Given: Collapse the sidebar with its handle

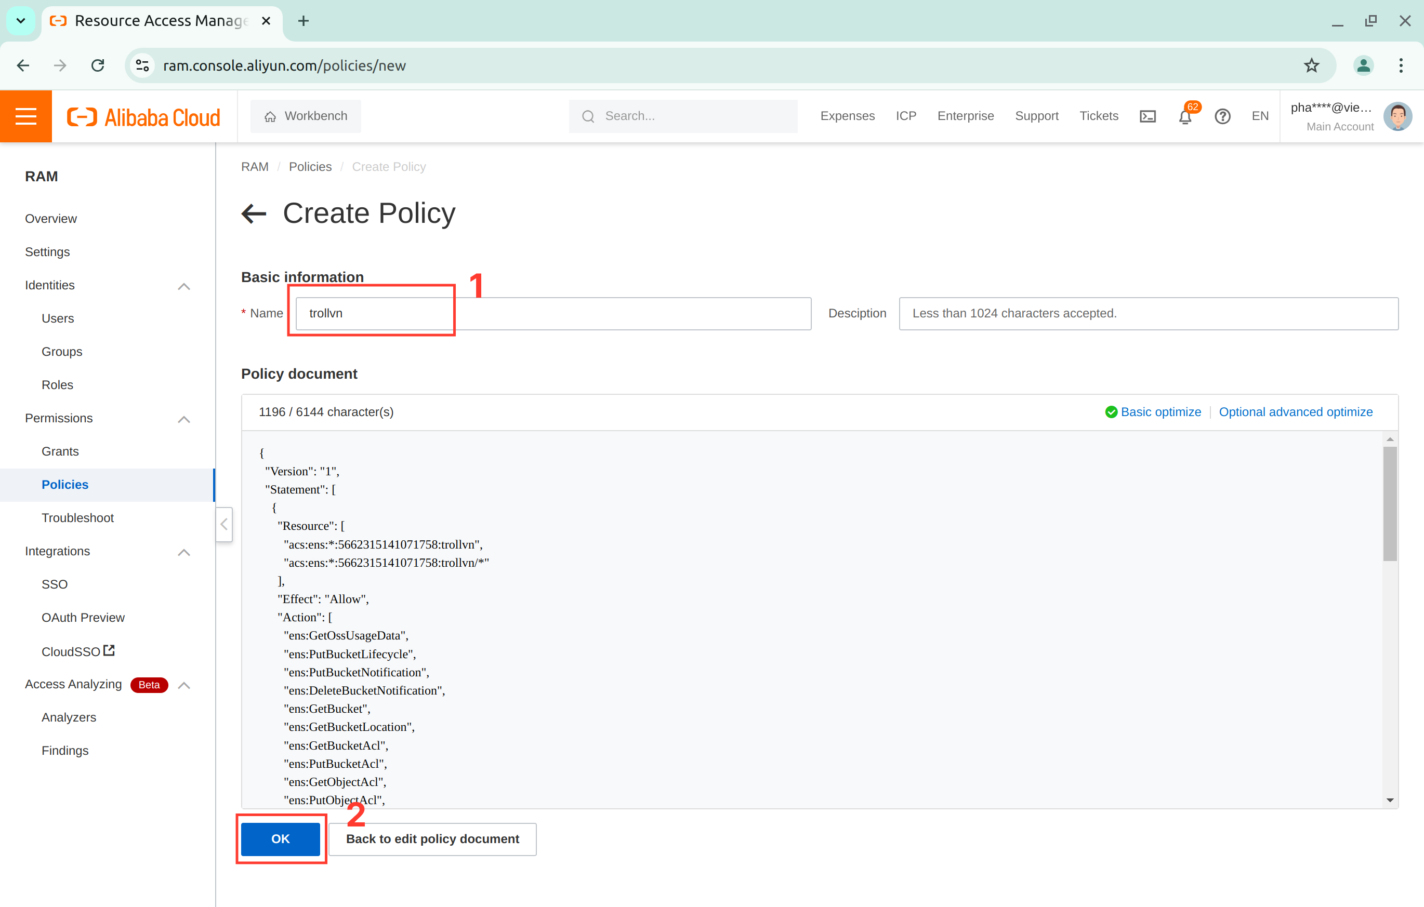Looking at the screenshot, I should tap(223, 525).
